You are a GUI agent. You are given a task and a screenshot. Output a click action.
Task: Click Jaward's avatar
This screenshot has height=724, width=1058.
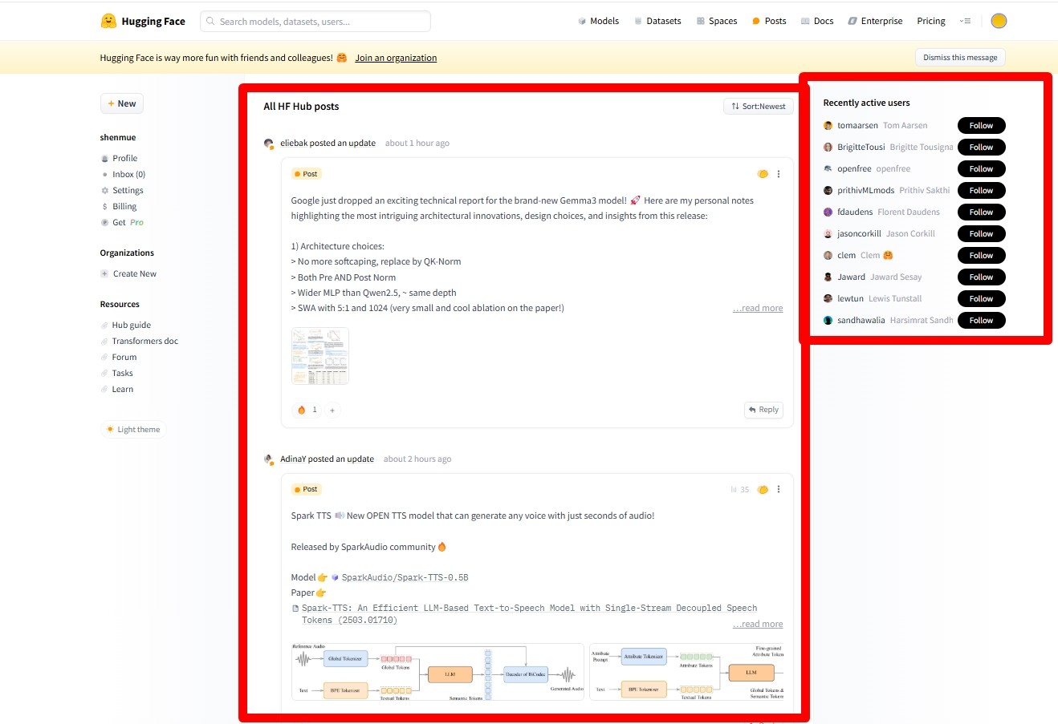click(x=828, y=277)
